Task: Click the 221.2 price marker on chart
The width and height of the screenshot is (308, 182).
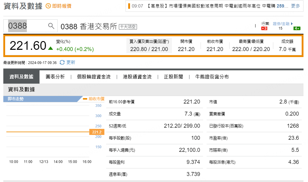Action: click(97, 132)
